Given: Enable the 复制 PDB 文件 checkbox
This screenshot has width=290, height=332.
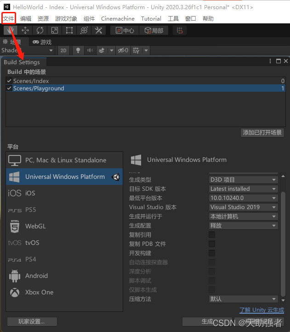Looking at the screenshot, I should point(212,244).
